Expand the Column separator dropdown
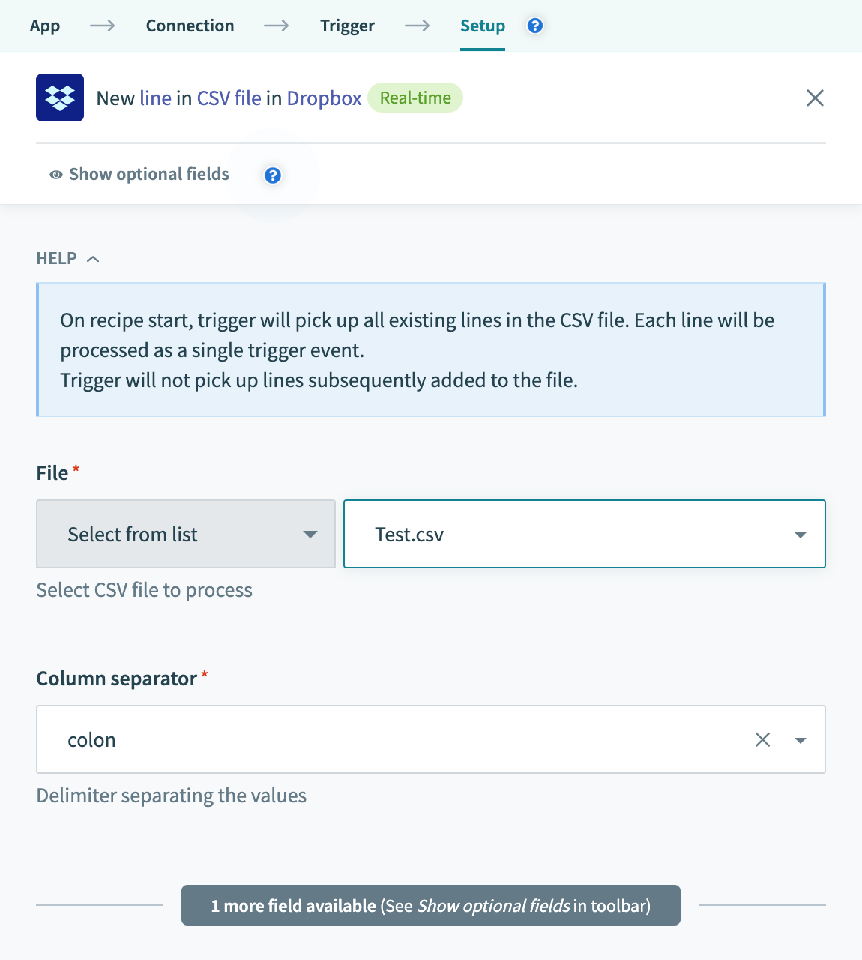This screenshot has width=862, height=960. point(801,739)
